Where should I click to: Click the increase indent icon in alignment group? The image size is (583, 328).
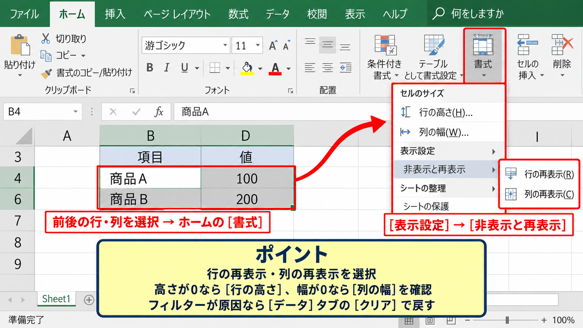(346, 68)
